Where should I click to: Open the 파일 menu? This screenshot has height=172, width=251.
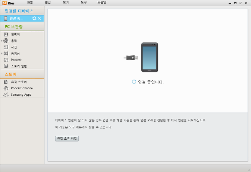click(30, 2)
